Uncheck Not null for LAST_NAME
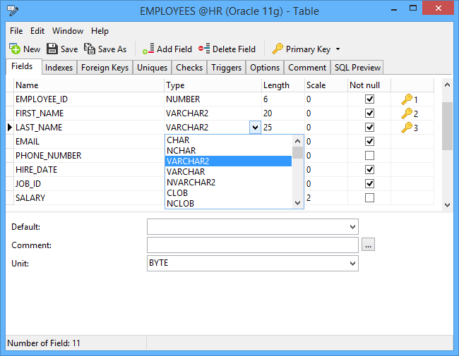The image size is (459, 356). pyautogui.click(x=369, y=127)
